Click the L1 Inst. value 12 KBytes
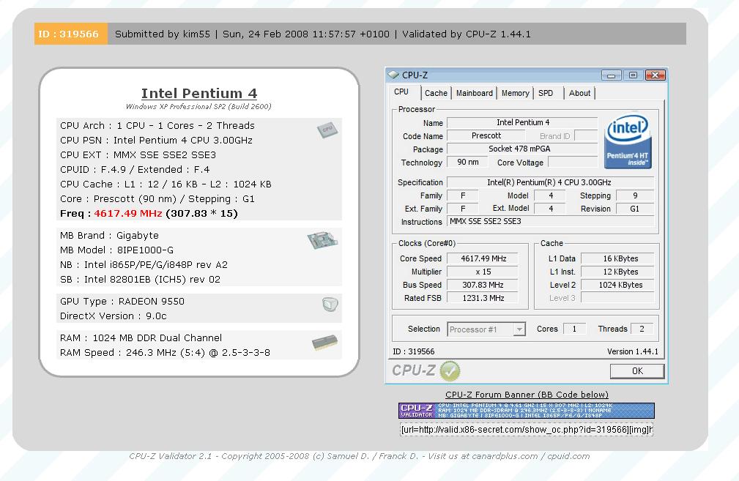The image size is (739, 481). (x=617, y=272)
